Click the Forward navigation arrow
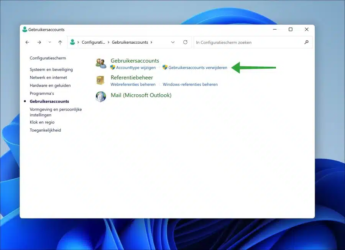This screenshot has height=250, width=345. (x=39, y=42)
